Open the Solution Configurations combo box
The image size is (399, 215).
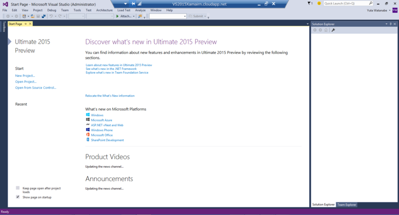click(x=77, y=16)
